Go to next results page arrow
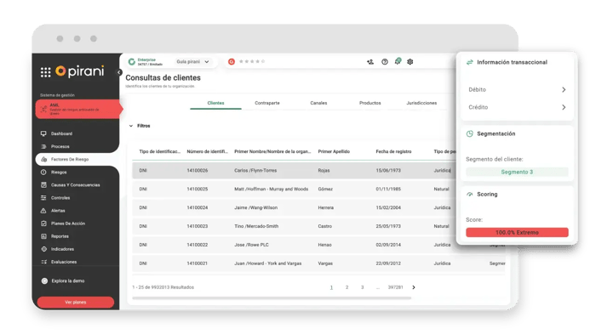Screen dimensions: 596x334 pos(414,287)
